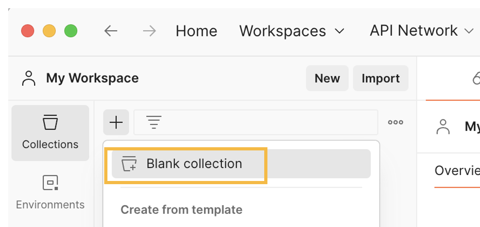
Task: Click the Import button
Action: [380, 78]
